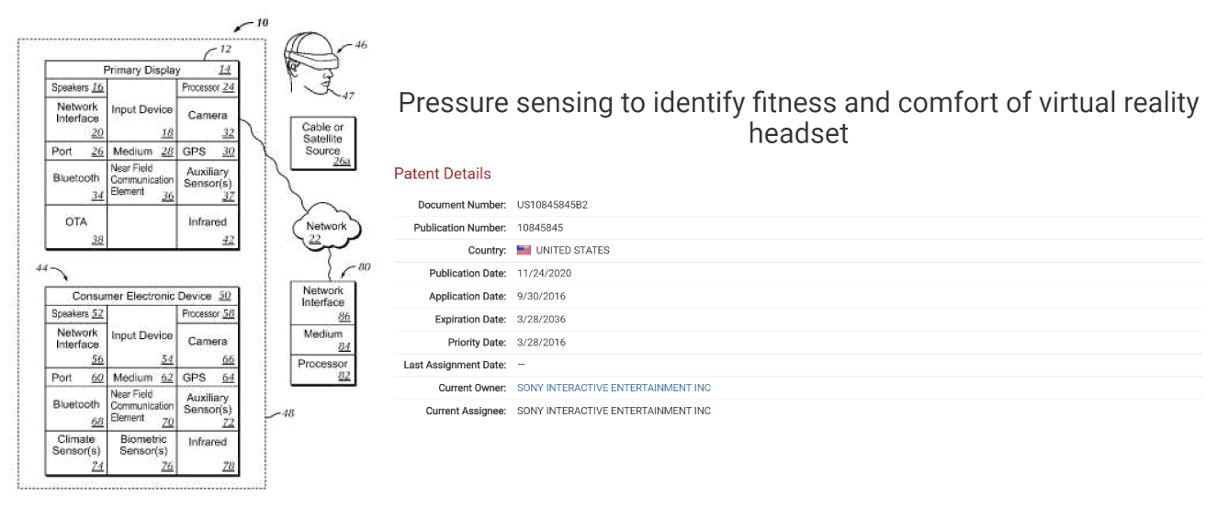Click the Patent Details section heading

(442, 174)
